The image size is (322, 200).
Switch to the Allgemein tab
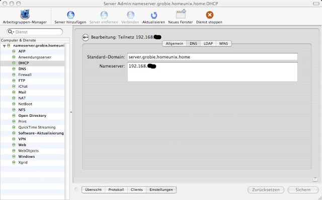point(175,43)
